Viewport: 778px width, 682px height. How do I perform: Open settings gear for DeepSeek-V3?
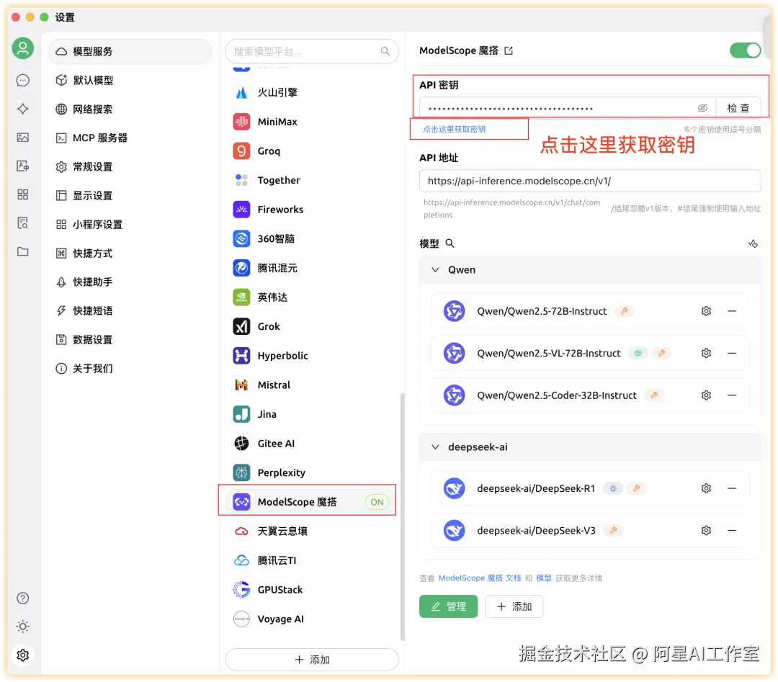point(706,531)
